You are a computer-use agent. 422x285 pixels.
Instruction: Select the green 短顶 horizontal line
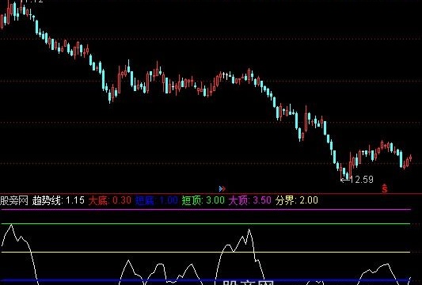[206, 223]
